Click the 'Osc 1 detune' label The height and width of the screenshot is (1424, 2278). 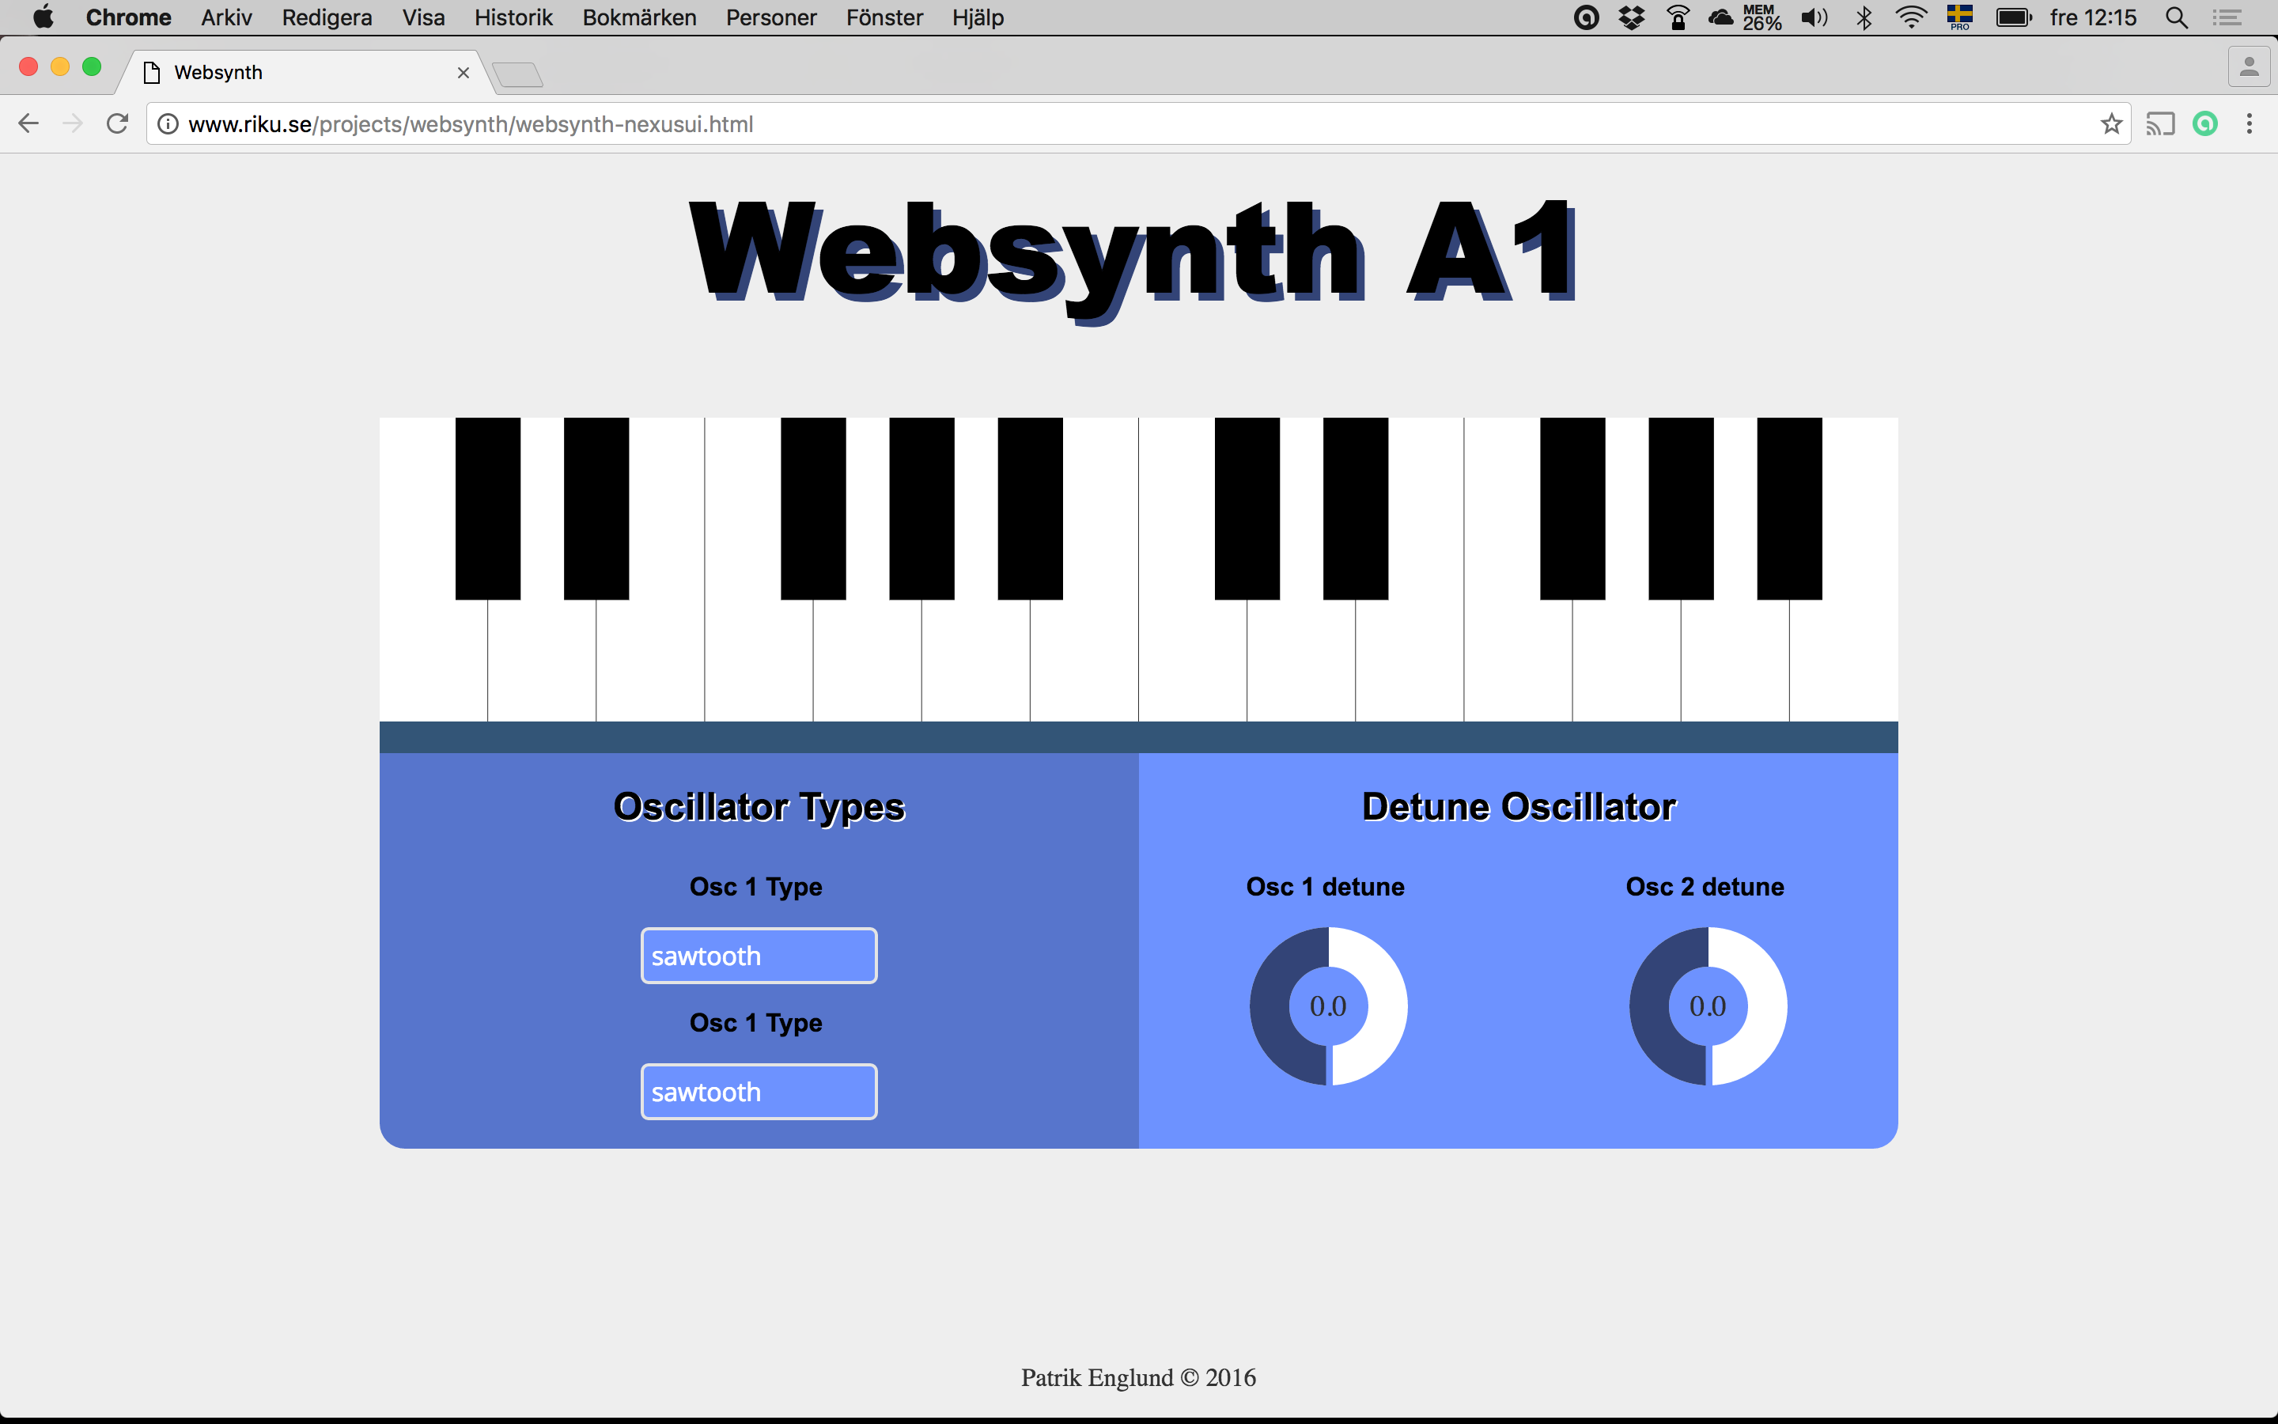click(1326, 887)
